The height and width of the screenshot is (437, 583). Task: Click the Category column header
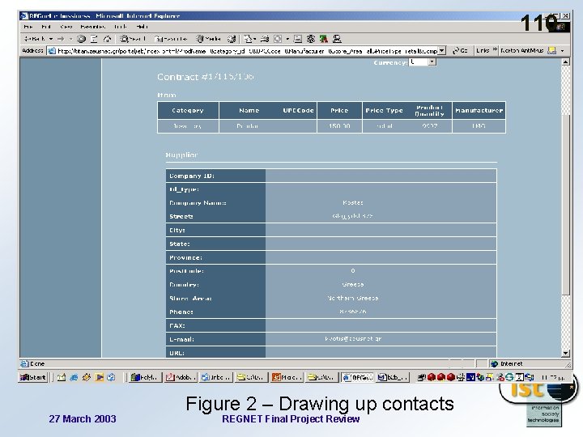coord(188,110)
